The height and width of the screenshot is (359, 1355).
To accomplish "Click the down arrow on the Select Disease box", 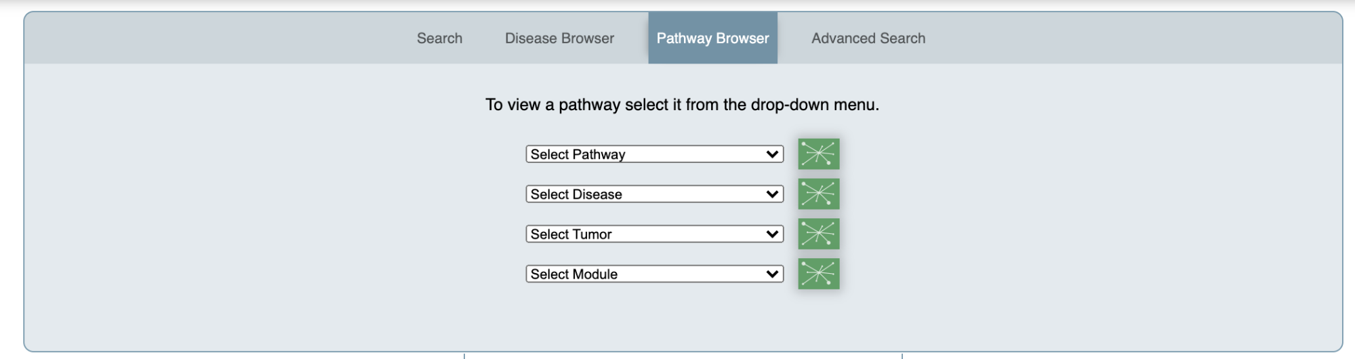I will pos(772,194).
